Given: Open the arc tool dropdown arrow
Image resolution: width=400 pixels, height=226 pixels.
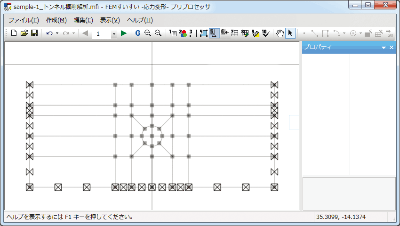Looking at the screenshot, I should coord(344,33).
